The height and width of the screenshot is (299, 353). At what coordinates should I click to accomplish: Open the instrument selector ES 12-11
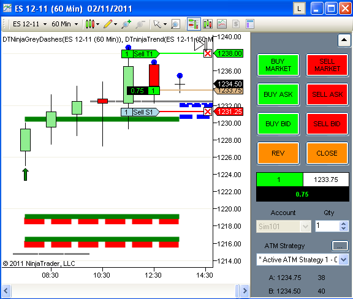[29, 24]
